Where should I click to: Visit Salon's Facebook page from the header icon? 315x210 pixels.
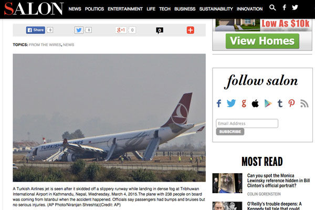click(284, 8)
